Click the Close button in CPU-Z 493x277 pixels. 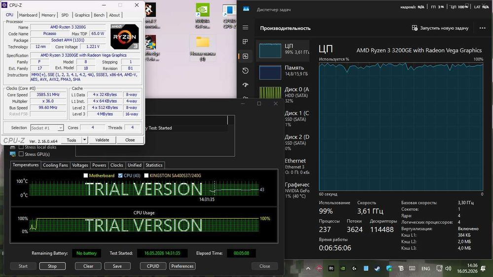130,140
